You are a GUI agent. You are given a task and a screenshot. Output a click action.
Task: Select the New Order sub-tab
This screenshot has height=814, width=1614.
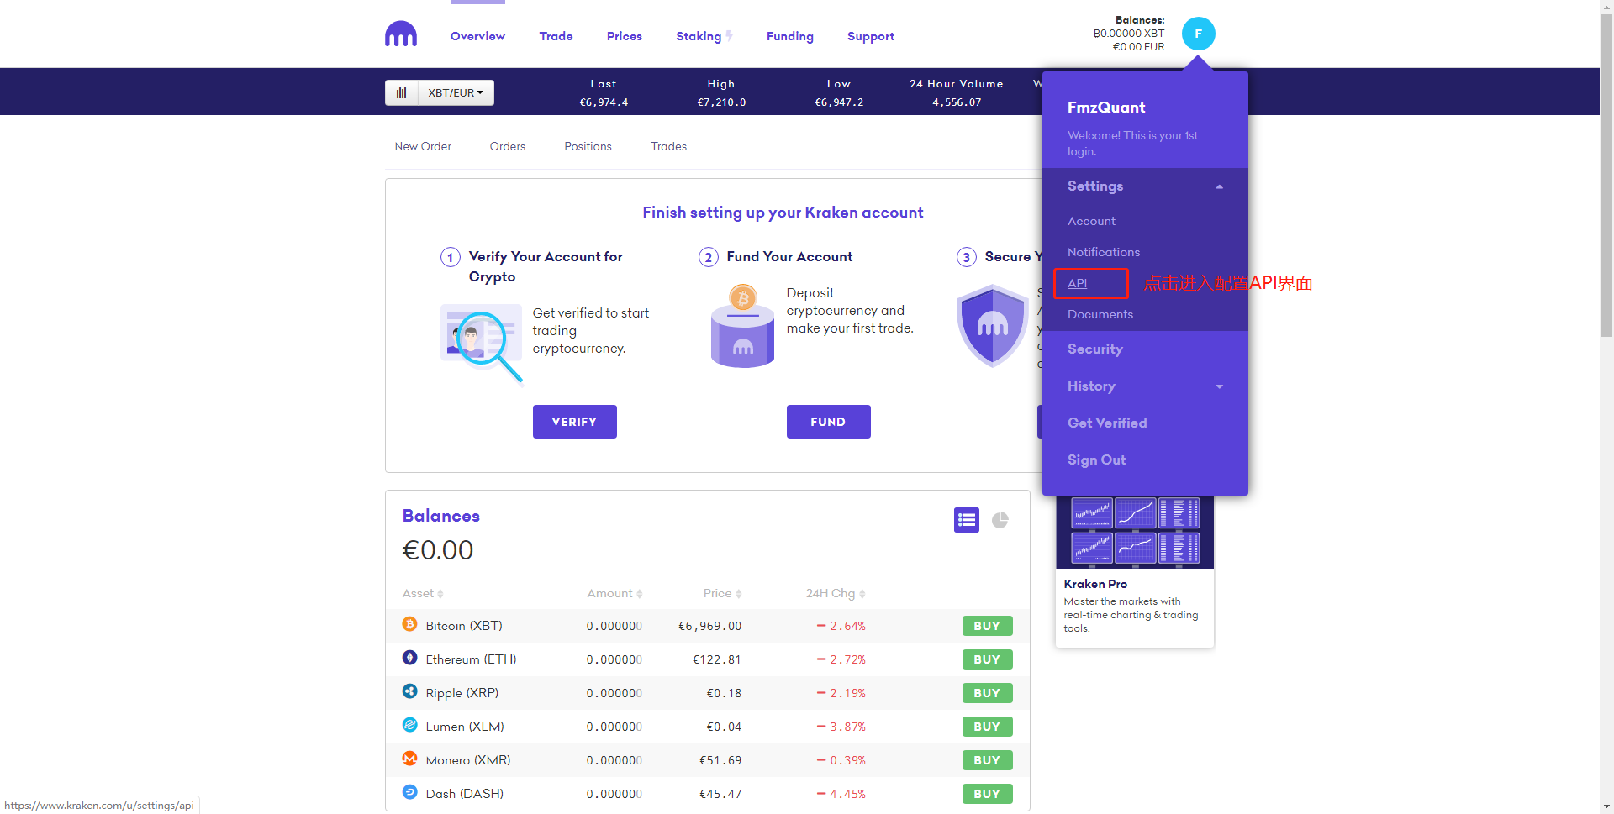(423, 146)
